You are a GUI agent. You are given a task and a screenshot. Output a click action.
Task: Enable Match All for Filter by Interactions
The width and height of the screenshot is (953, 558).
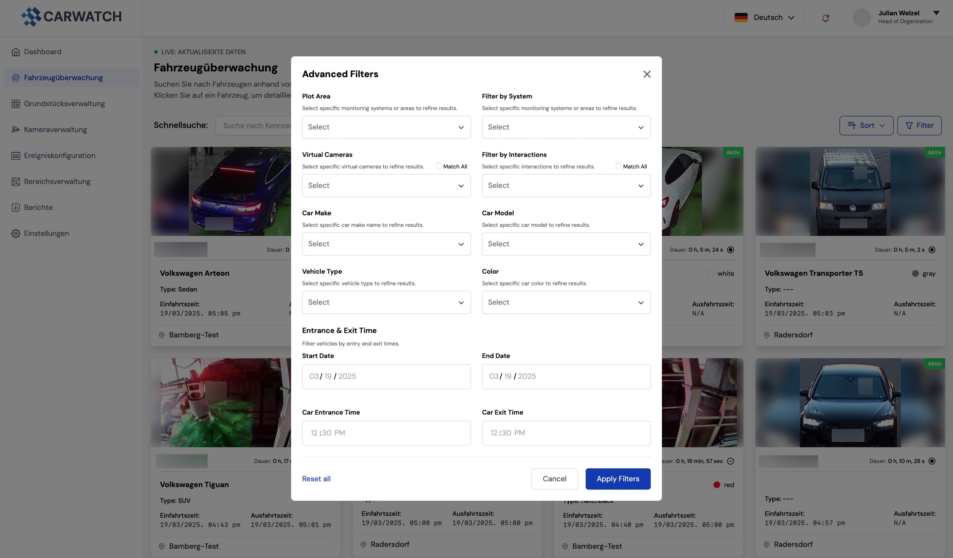[618, 166]
